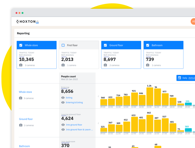This screenshot has height=148, width=195.
Task: Show Entering & Exiting eye toggle
Action: (63, 102)
